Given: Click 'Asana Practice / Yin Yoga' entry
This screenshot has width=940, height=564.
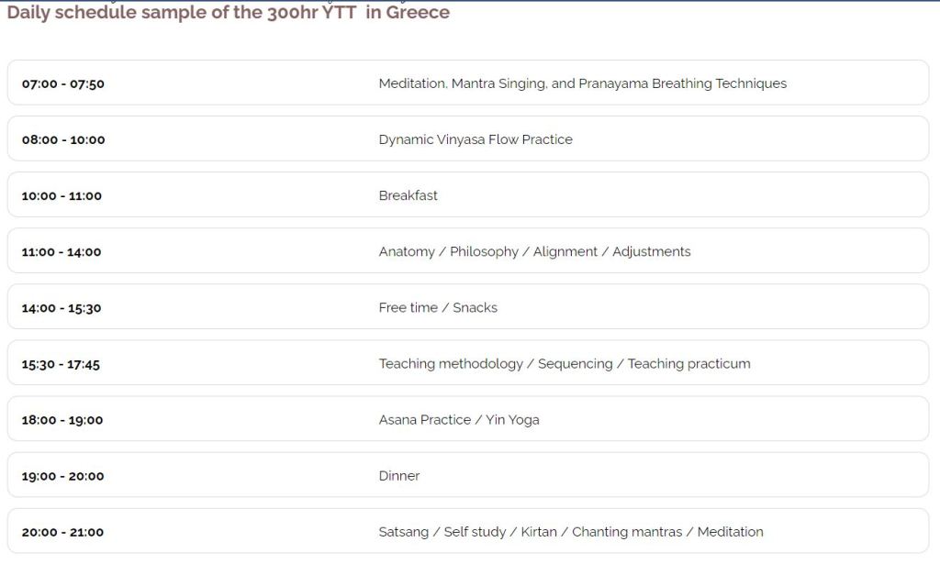Looking at the screenshot, I should click(x=458, y=419).
